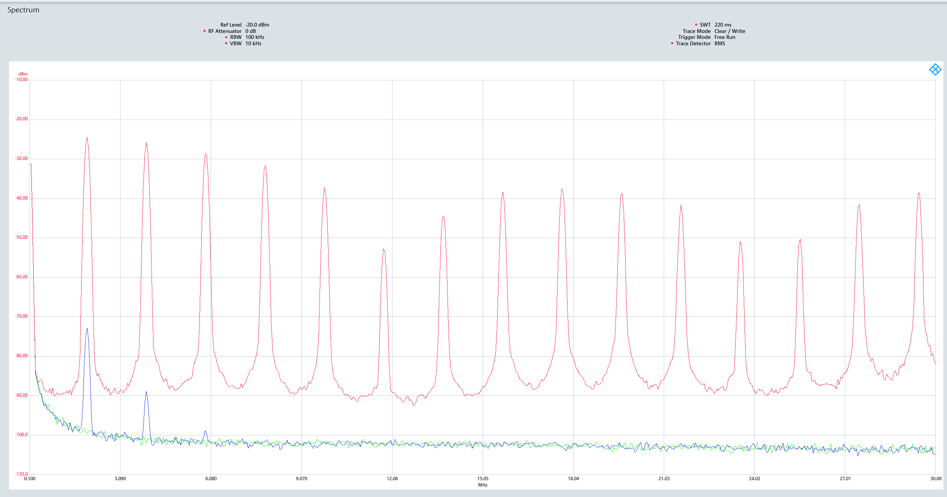Click the red marker beside SWT
Image resolution: width=947 pixels, height=497 pixels.
[x=696, y=25]
